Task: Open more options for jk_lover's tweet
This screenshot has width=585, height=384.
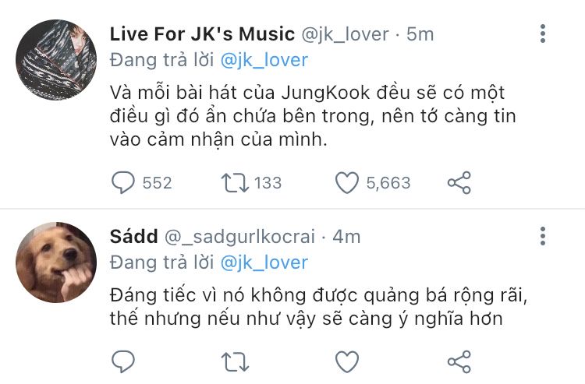Action: click(543, 34)
